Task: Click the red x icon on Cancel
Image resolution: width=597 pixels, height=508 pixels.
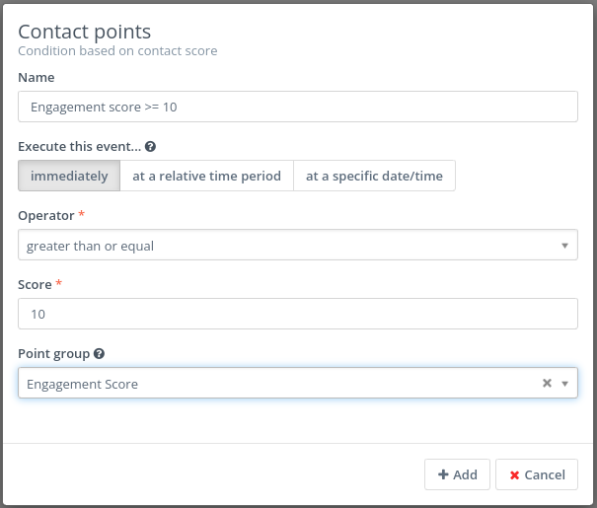Action: [x=514, y=474]
